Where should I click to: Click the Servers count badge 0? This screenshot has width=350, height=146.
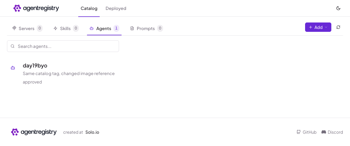(40, 28)
